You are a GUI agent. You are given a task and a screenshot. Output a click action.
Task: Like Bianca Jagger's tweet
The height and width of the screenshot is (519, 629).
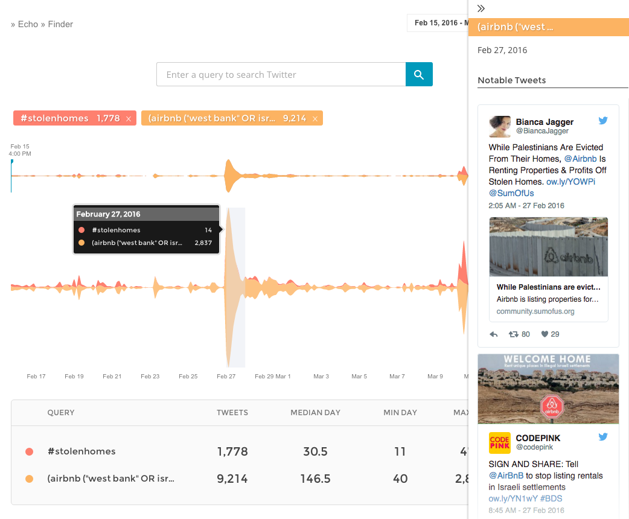[x=544, y=334]
